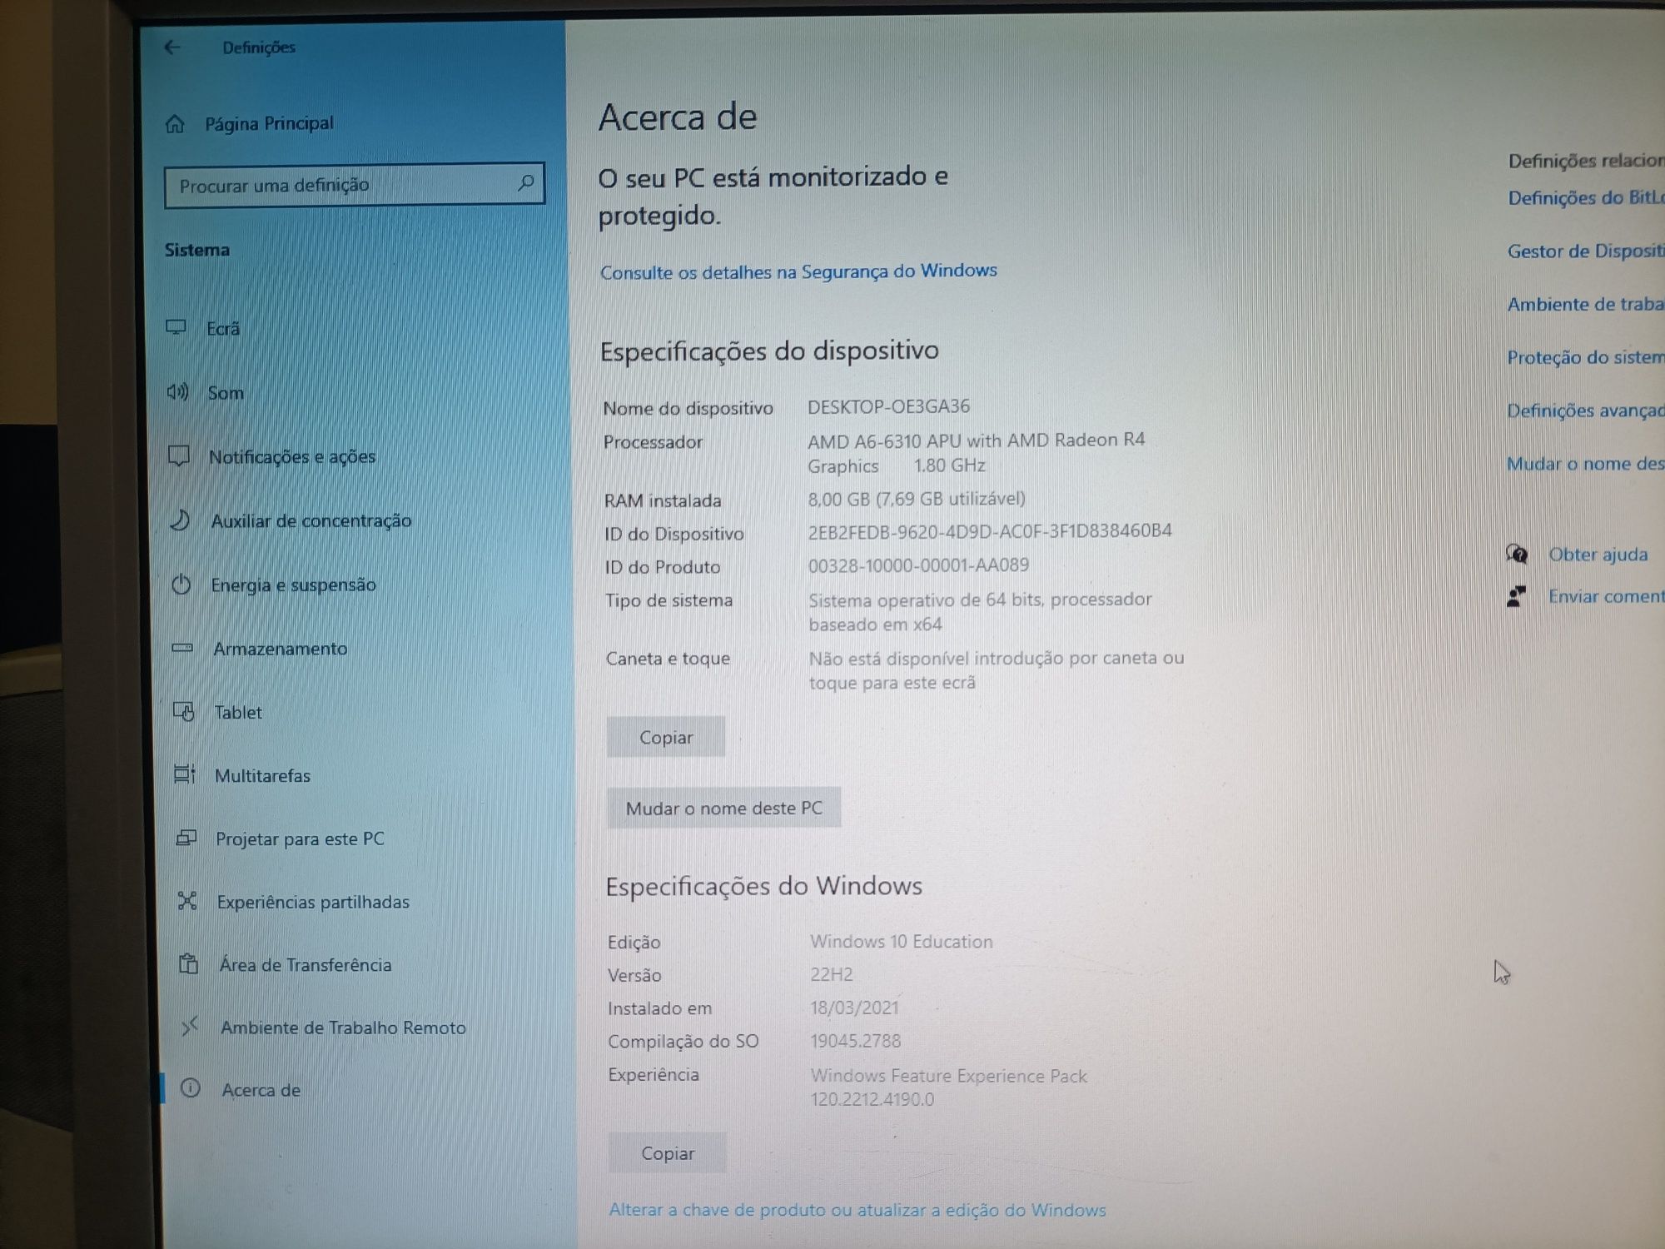Click the Obter ajuda help icon
The image size is (1665, 1249).
(x=1517, y=554)
